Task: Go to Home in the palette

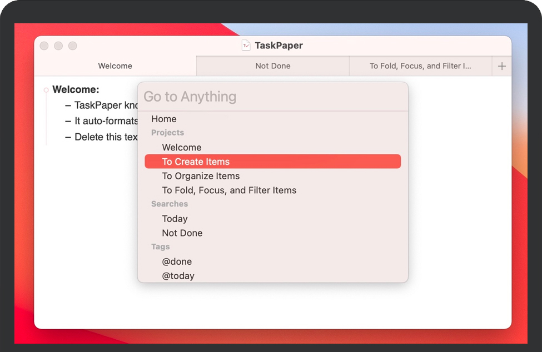Action: point(164,119)
